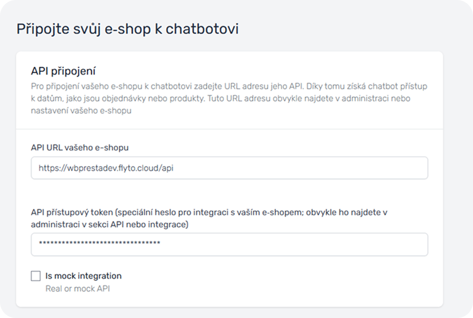Tick the "Is mock integration" checkbox
This screenshot has height=318, width=473.
click(36, 276)
